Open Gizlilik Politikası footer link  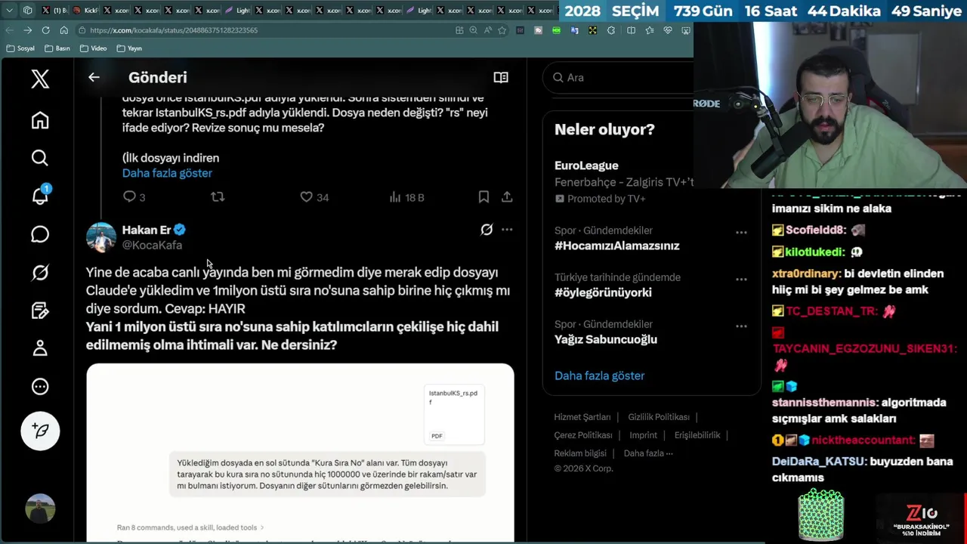[659, 417]
